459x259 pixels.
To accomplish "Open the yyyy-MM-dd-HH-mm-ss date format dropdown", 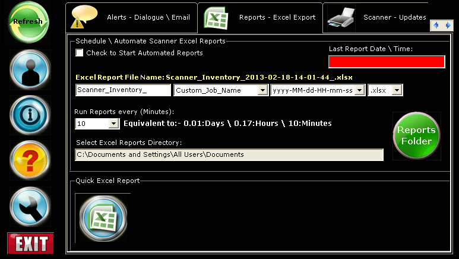I will pyautogui.click(x=359, y=90).
